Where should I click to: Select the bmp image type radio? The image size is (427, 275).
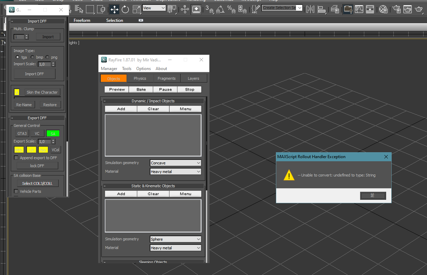click(33, 57)
